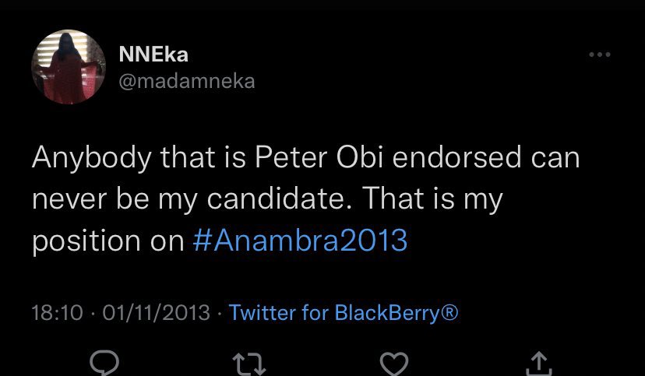The image size is (645, 376).
Task: Click the 01/11/2013 date
Action: 156,312
